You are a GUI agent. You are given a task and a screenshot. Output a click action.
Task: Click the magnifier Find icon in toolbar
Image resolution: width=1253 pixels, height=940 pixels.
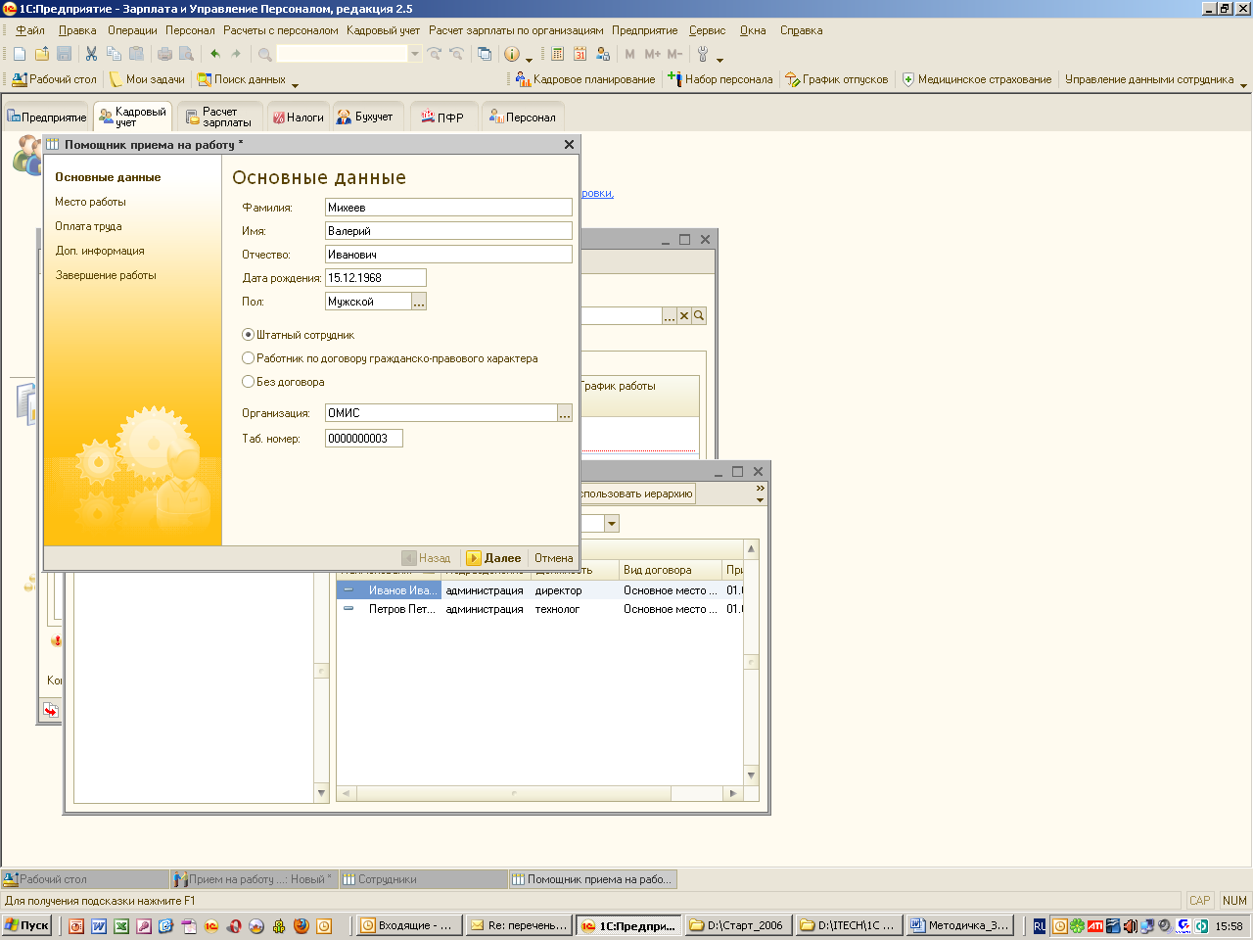[264, 54]
